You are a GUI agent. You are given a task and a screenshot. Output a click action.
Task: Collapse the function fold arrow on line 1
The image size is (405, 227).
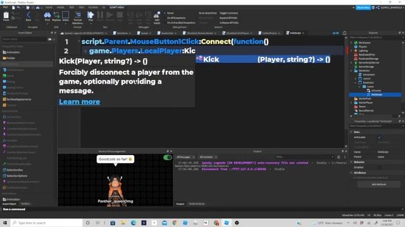78,41
